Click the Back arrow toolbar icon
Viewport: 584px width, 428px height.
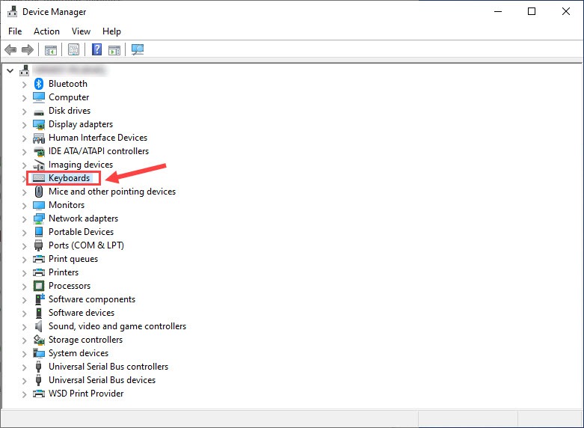pos(10,50)
